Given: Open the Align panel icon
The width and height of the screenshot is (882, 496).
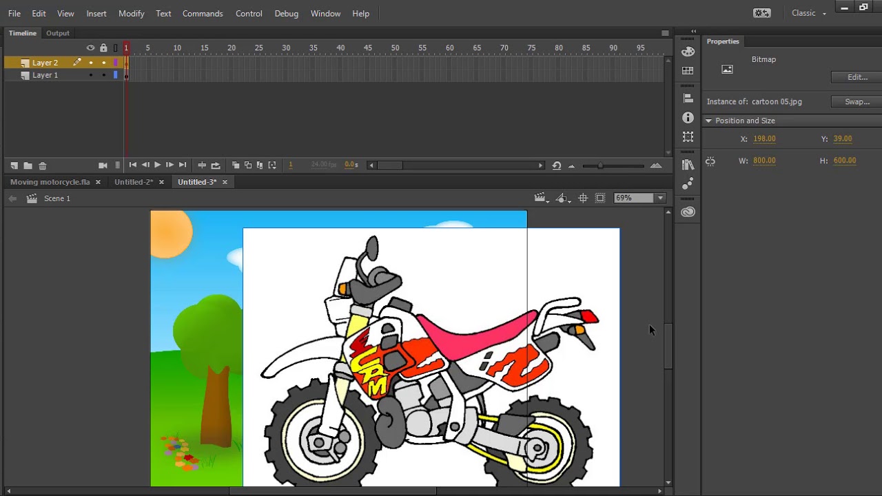Looking at the screenshot, I should [688, 99].
